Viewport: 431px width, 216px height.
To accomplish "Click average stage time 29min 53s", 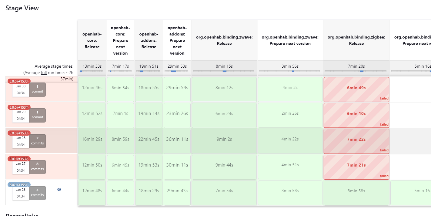I will pyautogui.click(x=177, y=66).
